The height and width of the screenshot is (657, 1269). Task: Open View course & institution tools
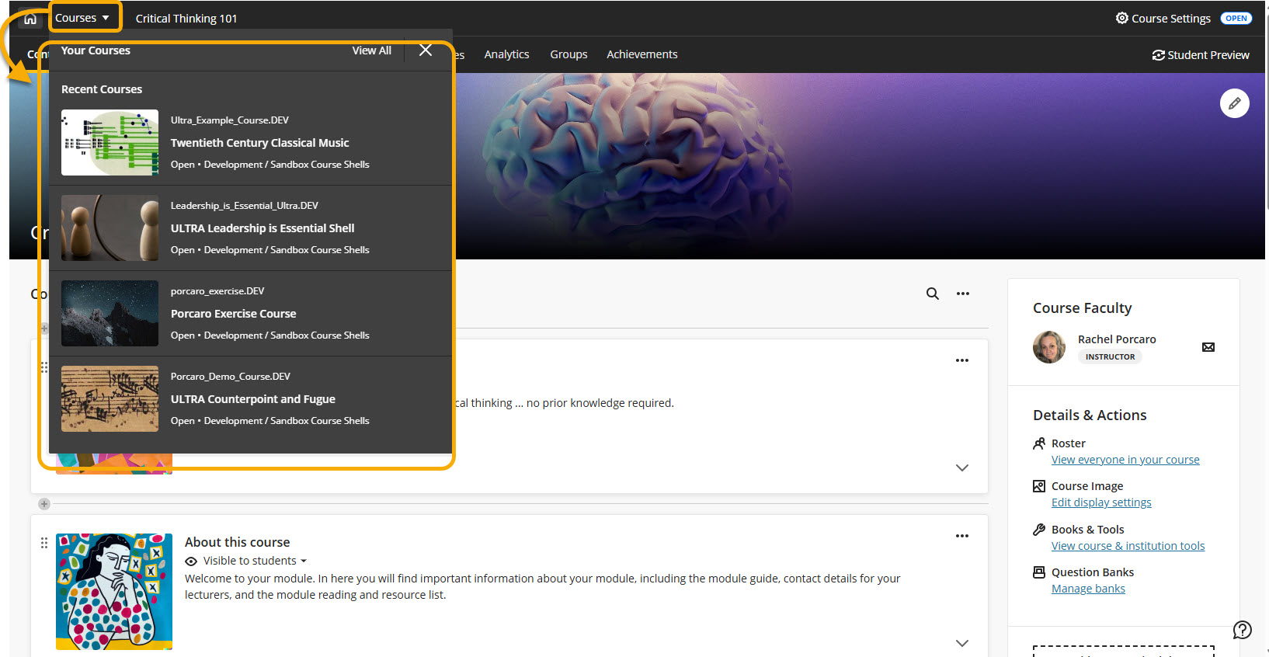pos(1128,546)
